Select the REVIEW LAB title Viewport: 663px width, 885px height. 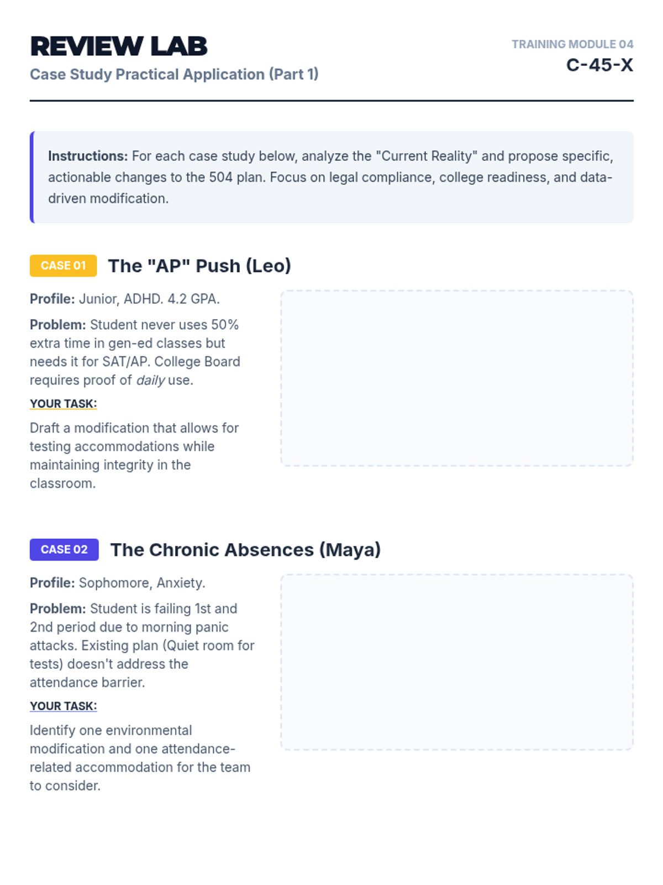tap(119, 46)
